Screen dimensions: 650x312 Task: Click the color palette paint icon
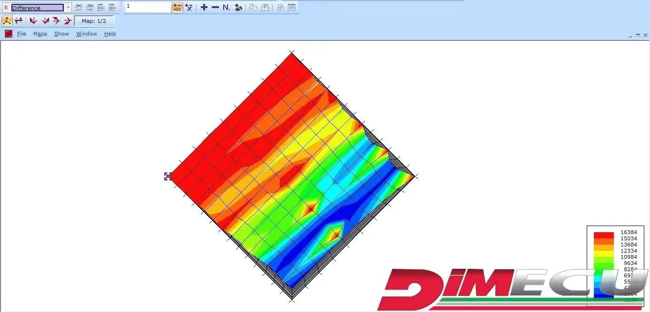pyautogui.click(x=238, y=8)
